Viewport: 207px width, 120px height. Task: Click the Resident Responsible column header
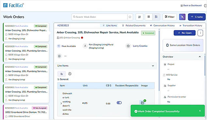127,86
